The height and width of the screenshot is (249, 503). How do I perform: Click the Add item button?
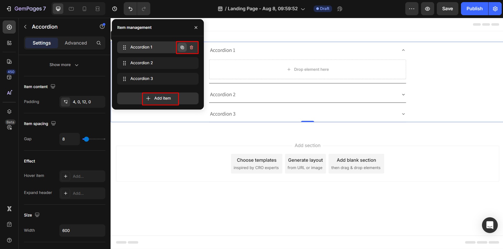coord(160,98)
